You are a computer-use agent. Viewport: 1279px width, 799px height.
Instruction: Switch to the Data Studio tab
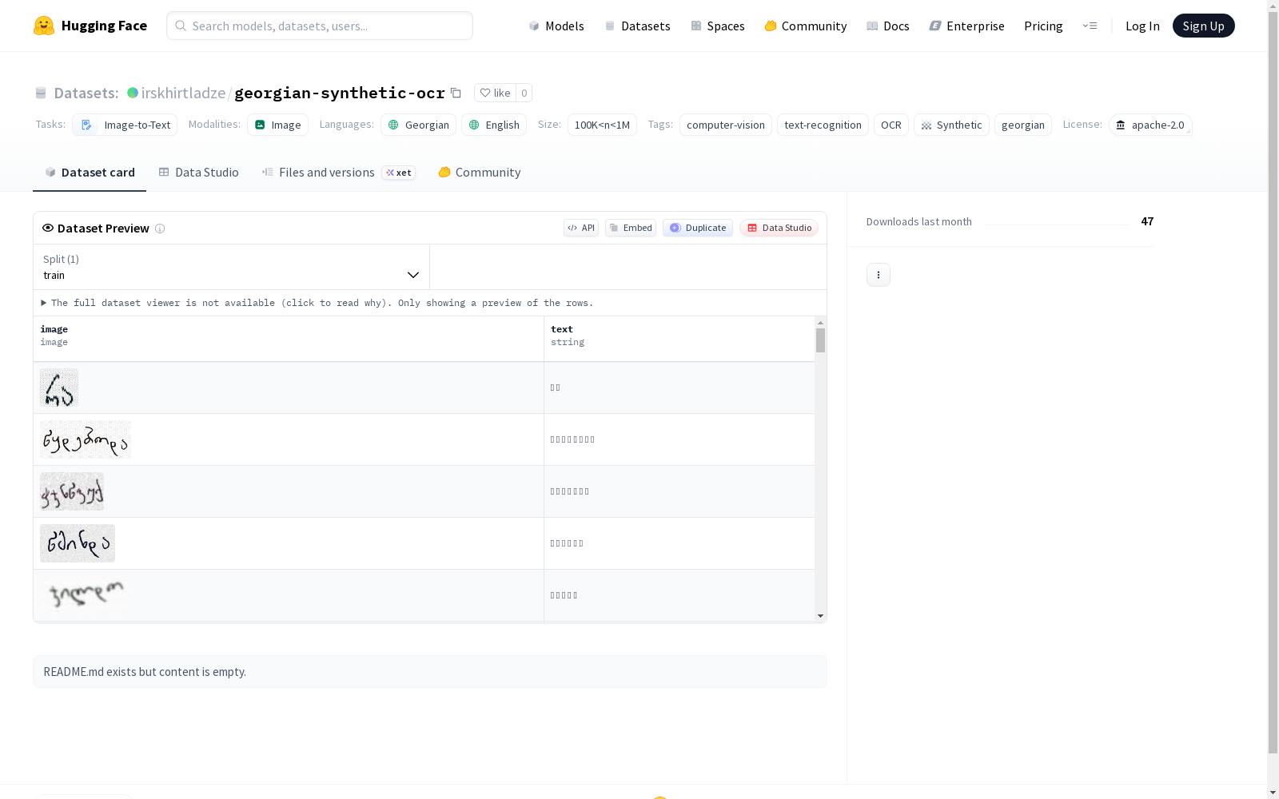coord(198,172)
